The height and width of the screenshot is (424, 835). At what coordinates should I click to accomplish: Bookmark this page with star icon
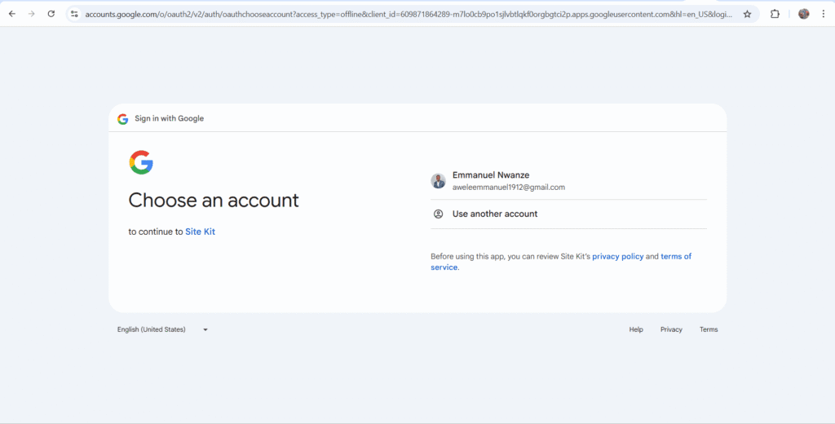tap(747, 14)
